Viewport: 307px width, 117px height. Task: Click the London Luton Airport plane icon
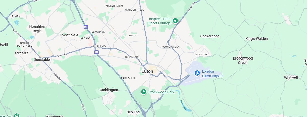(197, 73)
